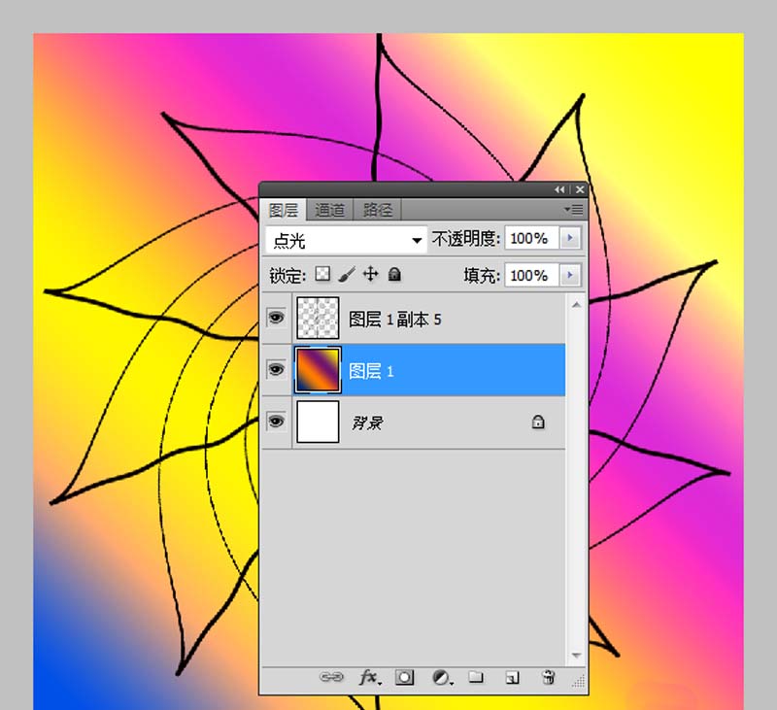Click the 锁定 label

287,276
